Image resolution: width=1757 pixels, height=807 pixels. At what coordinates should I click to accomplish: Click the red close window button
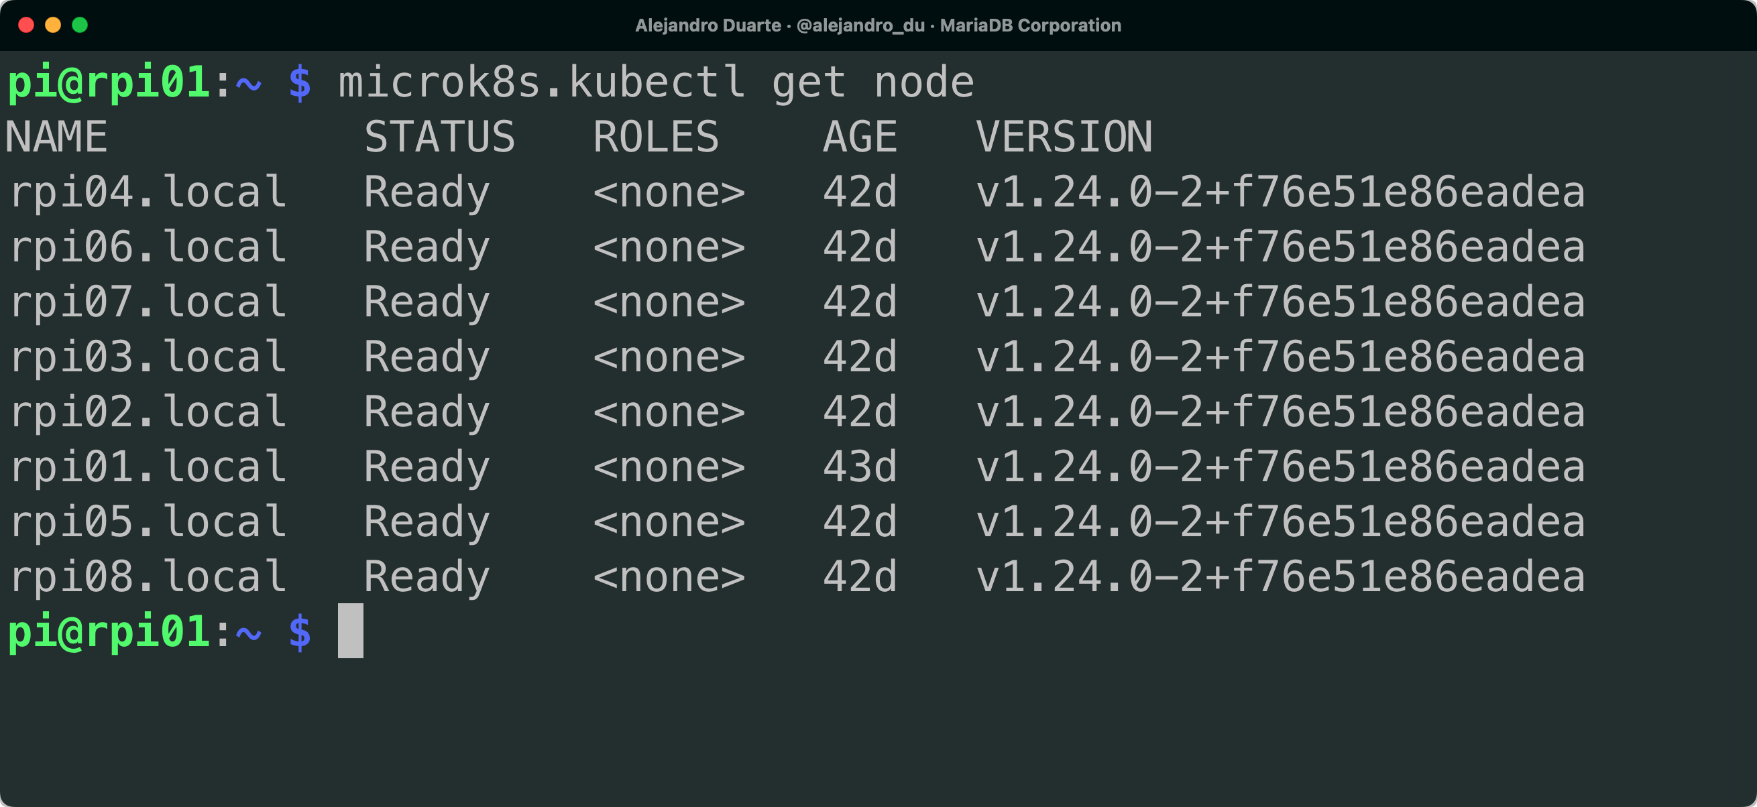[26, 25]
